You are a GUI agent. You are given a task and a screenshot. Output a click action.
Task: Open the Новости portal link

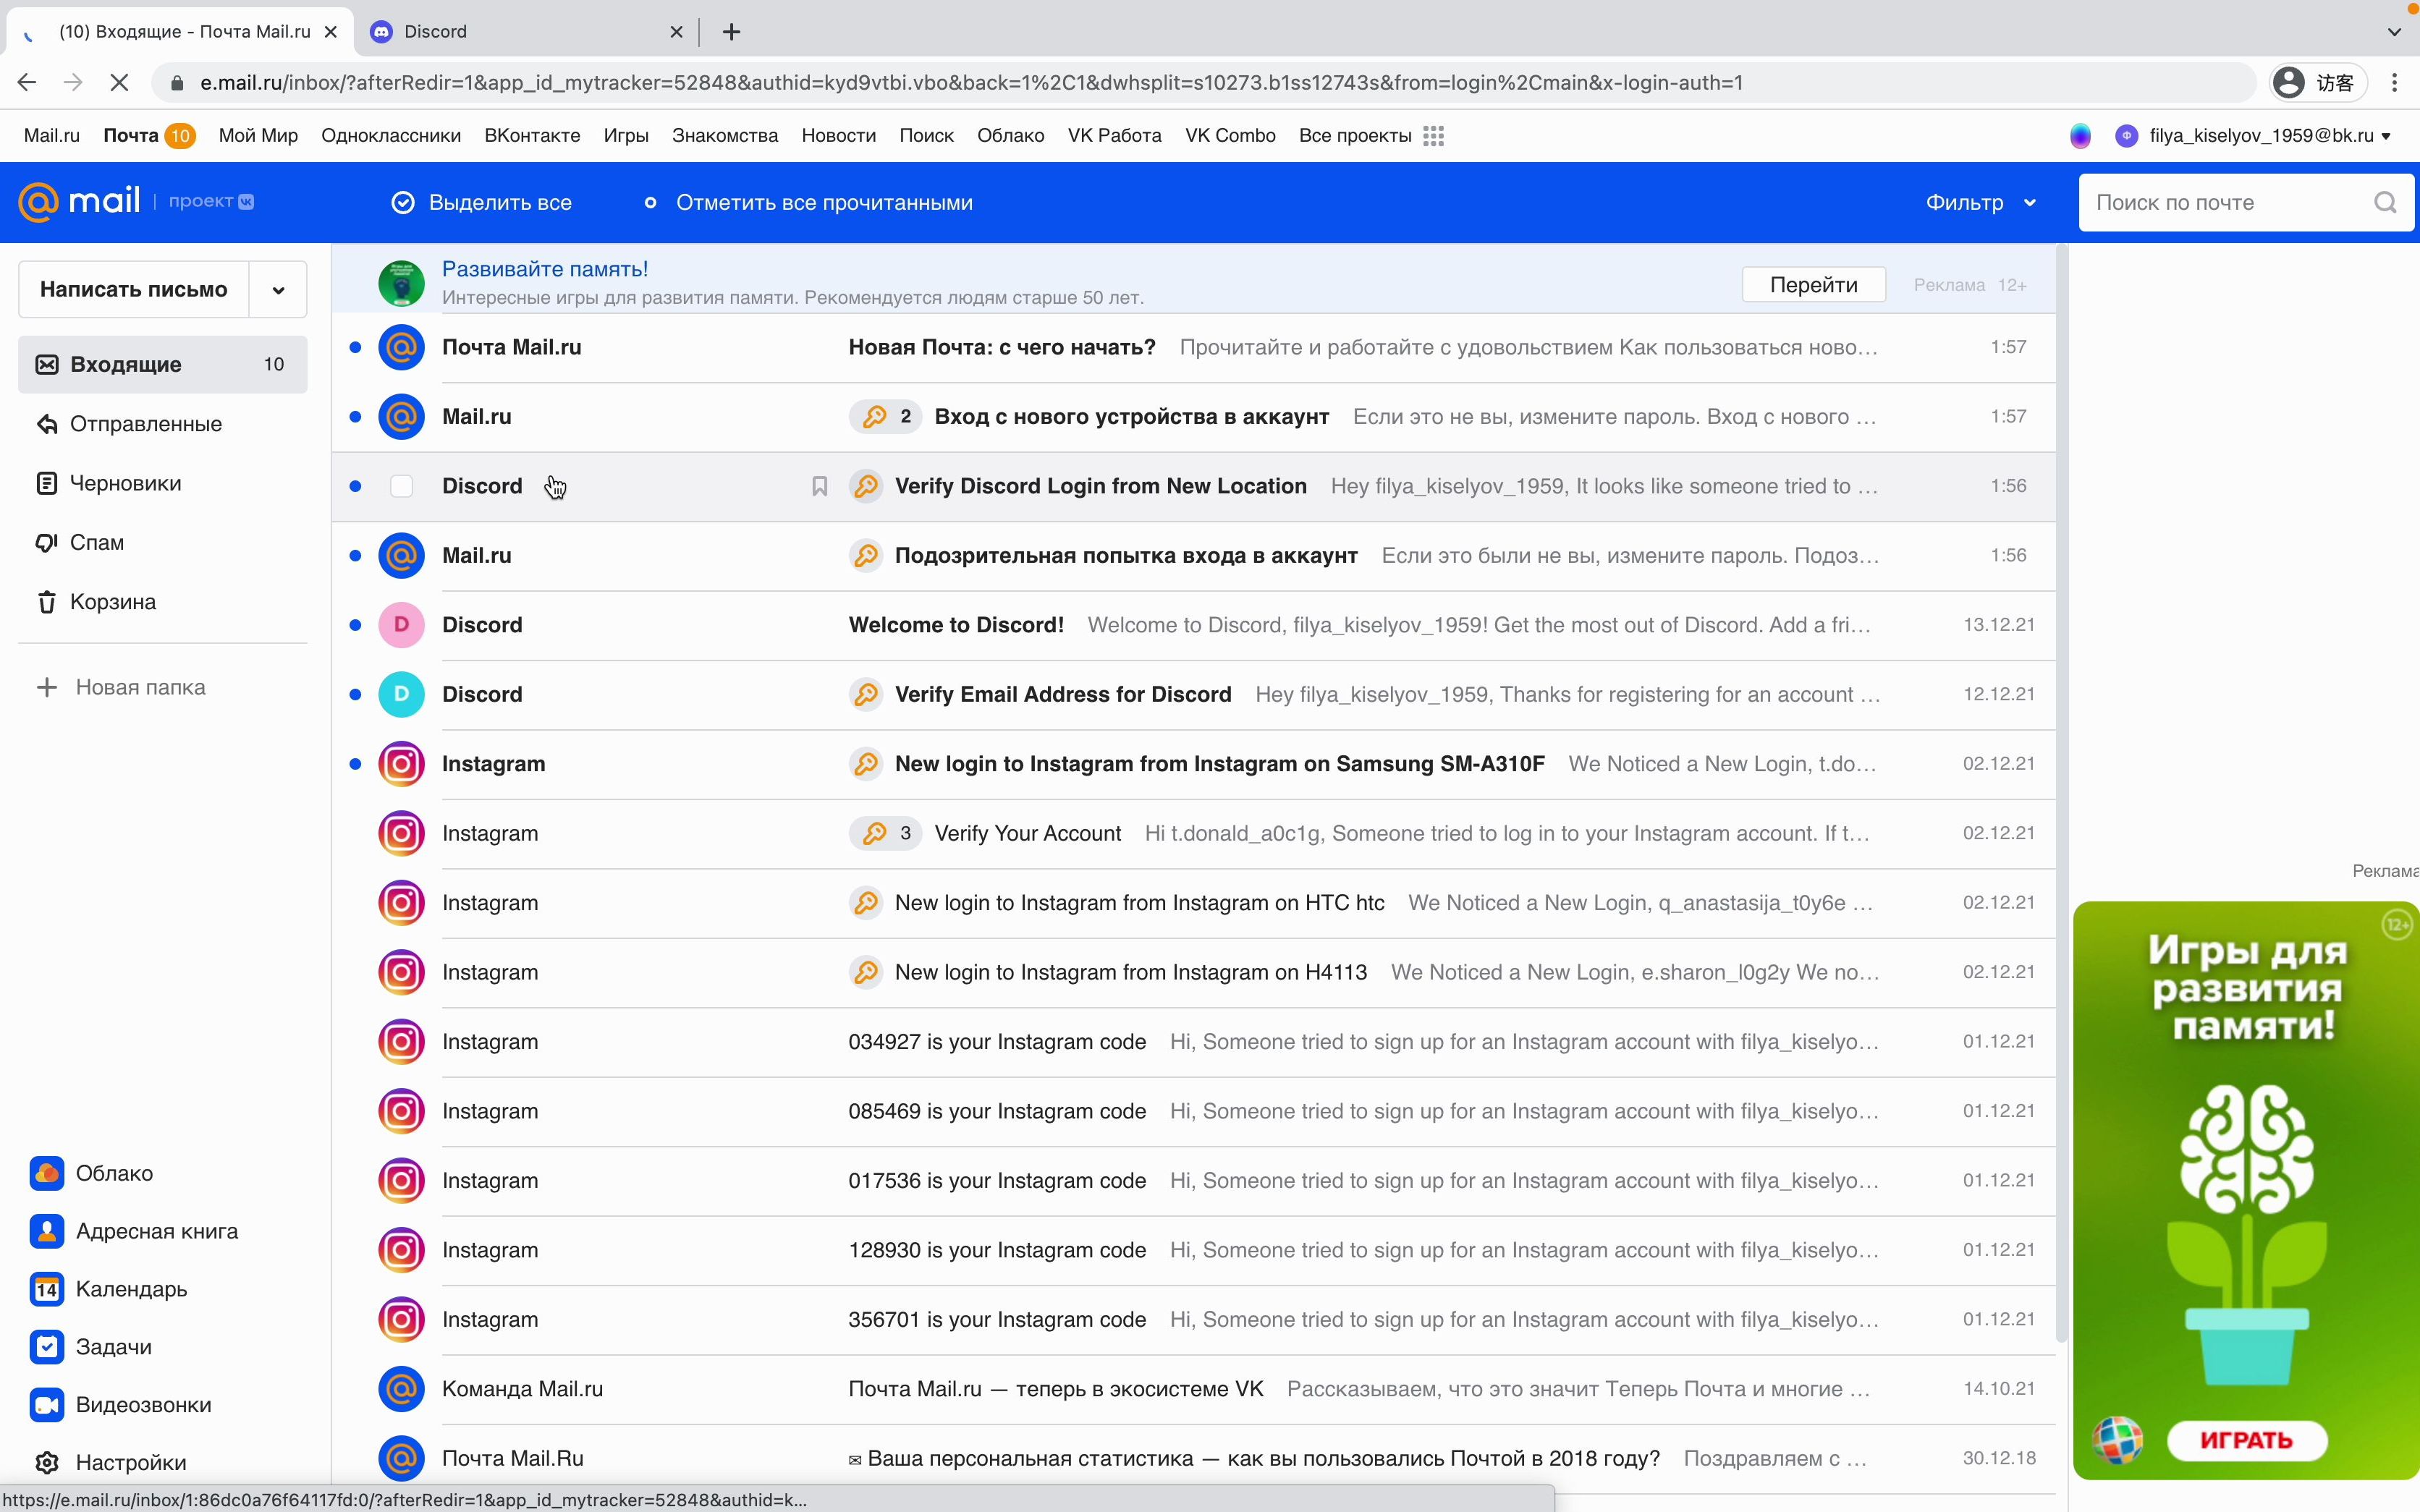[838, 136]
